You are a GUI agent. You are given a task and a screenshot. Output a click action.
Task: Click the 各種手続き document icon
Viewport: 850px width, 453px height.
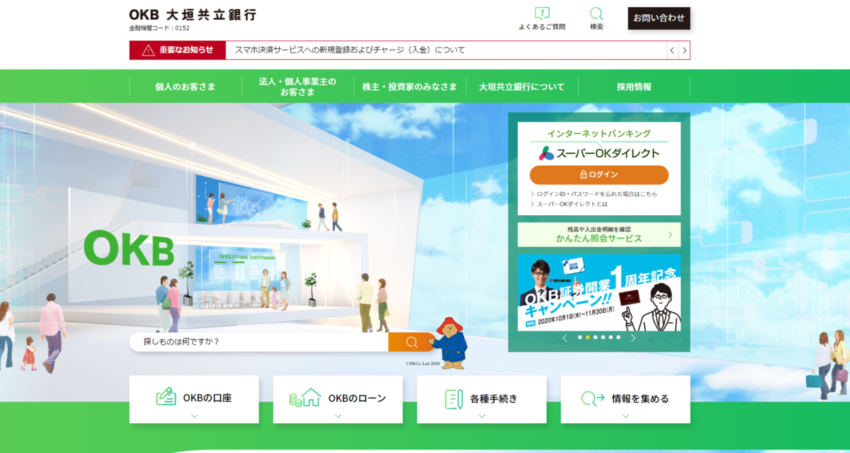click(x=453, y=398)
